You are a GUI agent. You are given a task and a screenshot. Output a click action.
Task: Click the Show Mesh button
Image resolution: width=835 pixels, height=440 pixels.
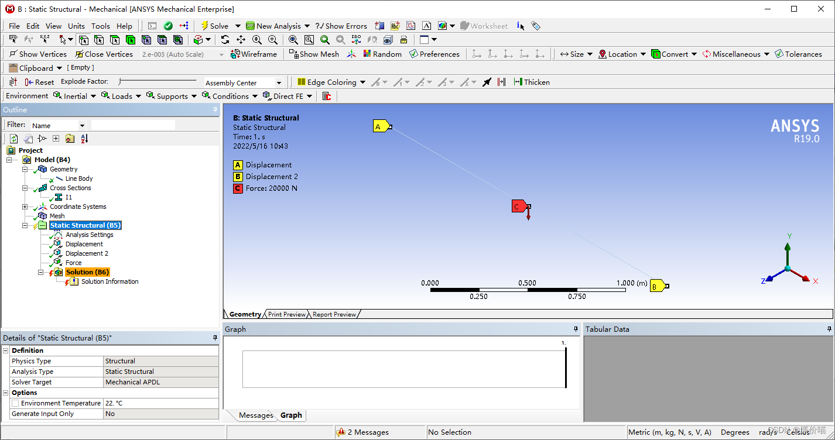(x=314, y=54)
